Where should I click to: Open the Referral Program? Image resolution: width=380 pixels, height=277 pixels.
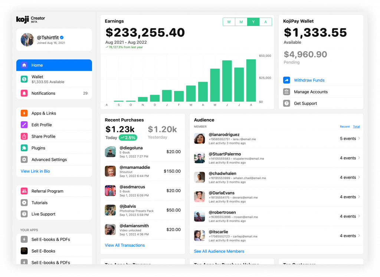[x=54, y=191]
